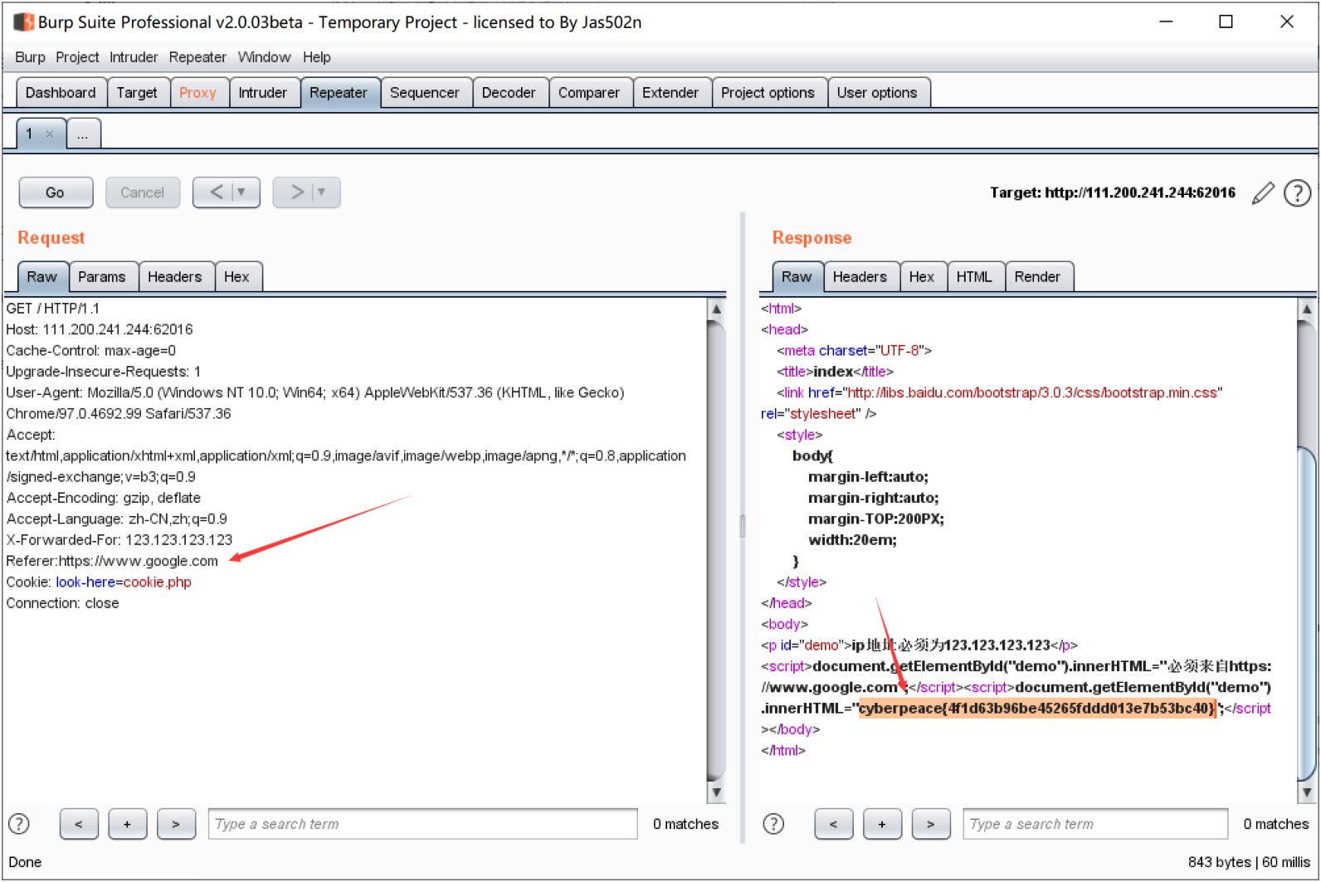Open forward history dropdown arrow
The image size is (1321, 882).
(x=322, y=192)
